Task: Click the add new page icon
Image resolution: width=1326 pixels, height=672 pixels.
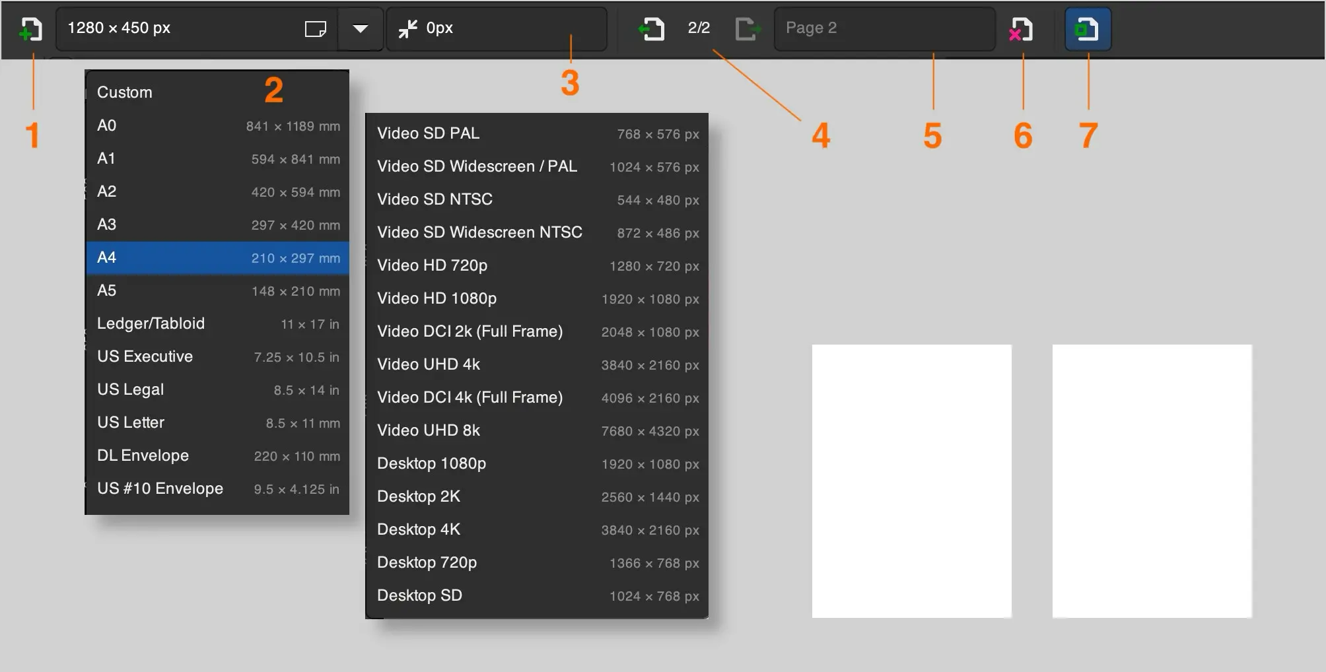Action: pyautogui.click(x=31, y=29)
